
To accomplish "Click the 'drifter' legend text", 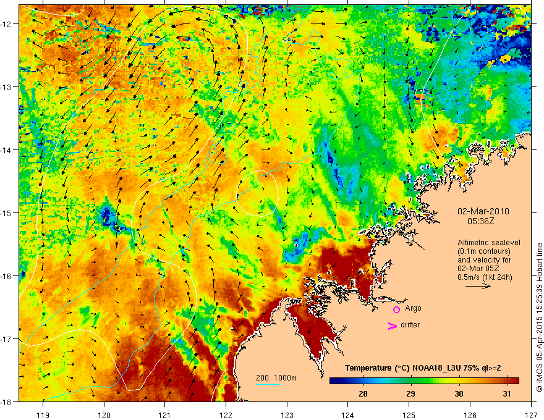I will (410, 325).
